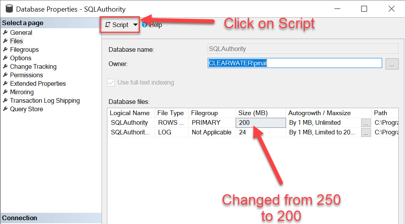Select the Files page
Screen dimensions: 405x224
pyautogui.click(x=16, y=41)
